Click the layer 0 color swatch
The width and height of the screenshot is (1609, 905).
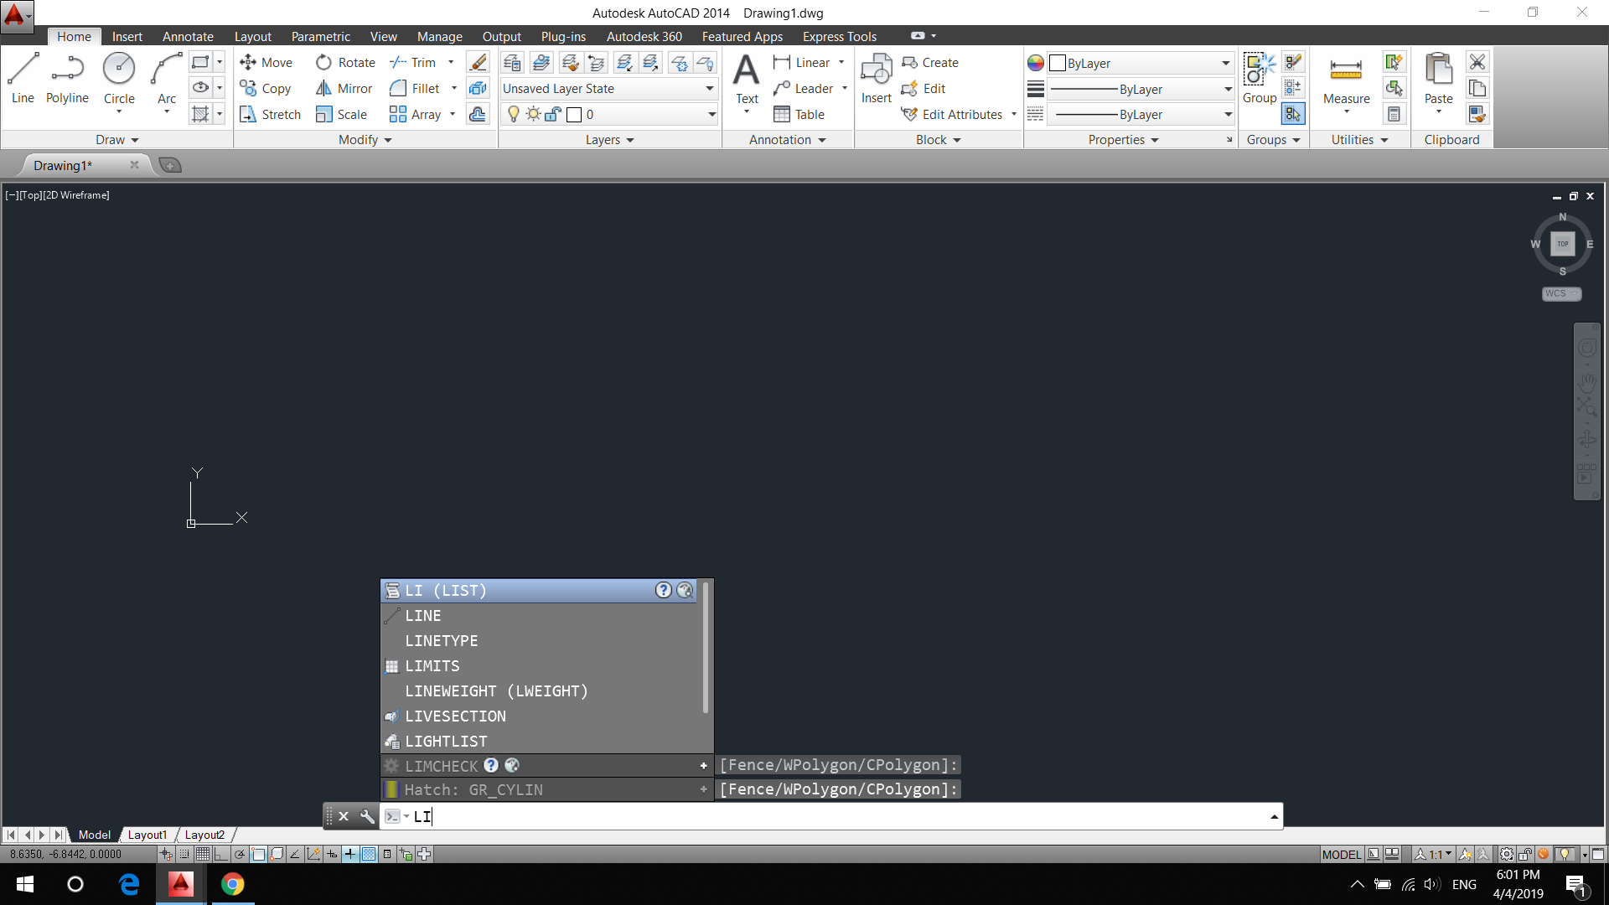574,115
